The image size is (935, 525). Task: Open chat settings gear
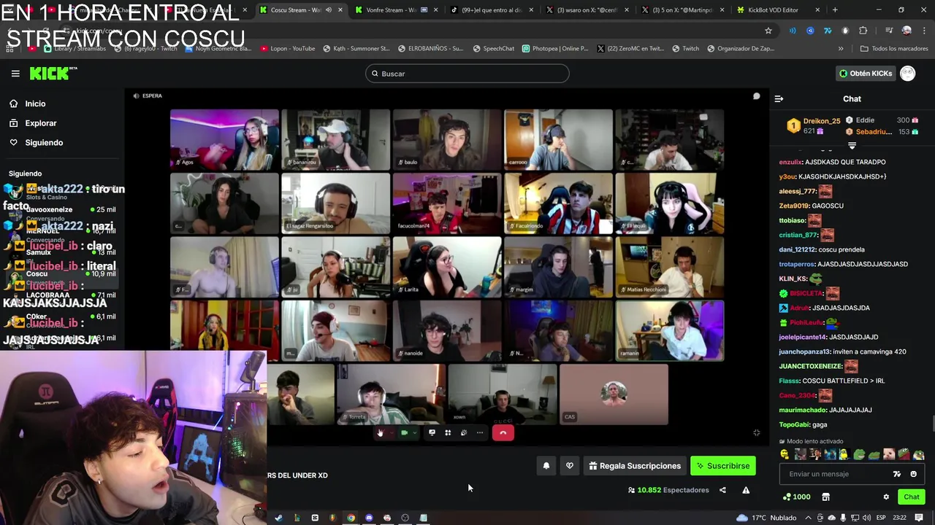click(x=886, y=497)
